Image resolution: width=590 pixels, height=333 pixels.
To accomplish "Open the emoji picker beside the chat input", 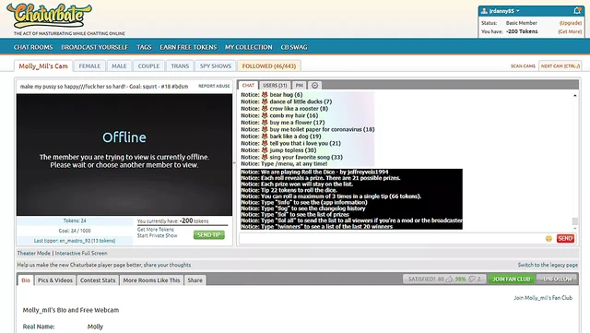I will click(549, 238).
